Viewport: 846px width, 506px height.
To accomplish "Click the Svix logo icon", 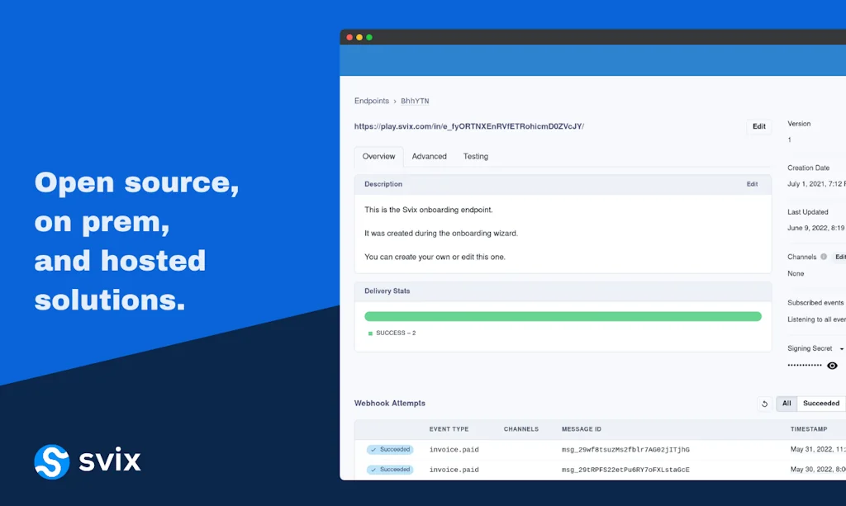I will (x=52, y=461).
